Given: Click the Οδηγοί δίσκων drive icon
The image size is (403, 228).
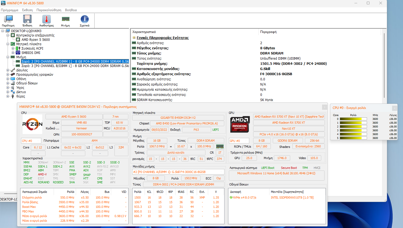Looking at the screenshot, I should pyautogui.click(x=13, y=83).
